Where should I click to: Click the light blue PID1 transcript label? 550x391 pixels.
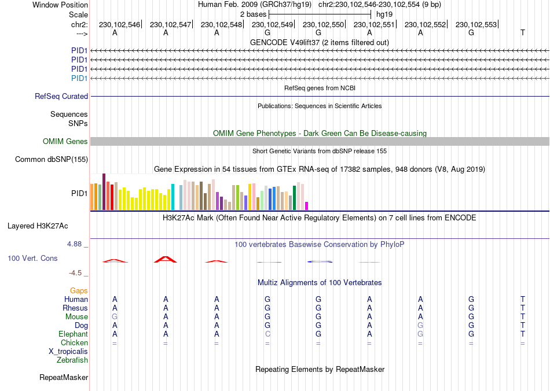click(79, 78)
